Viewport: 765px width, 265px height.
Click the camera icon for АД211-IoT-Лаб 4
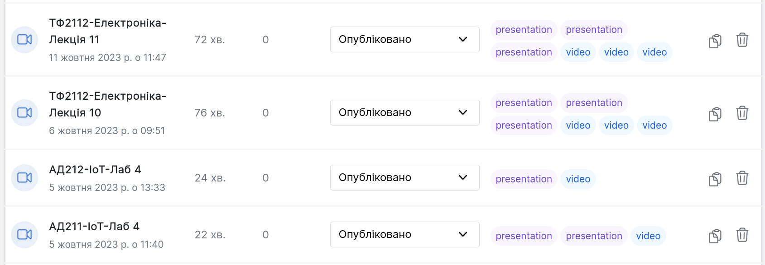click(x=24, y=234)
